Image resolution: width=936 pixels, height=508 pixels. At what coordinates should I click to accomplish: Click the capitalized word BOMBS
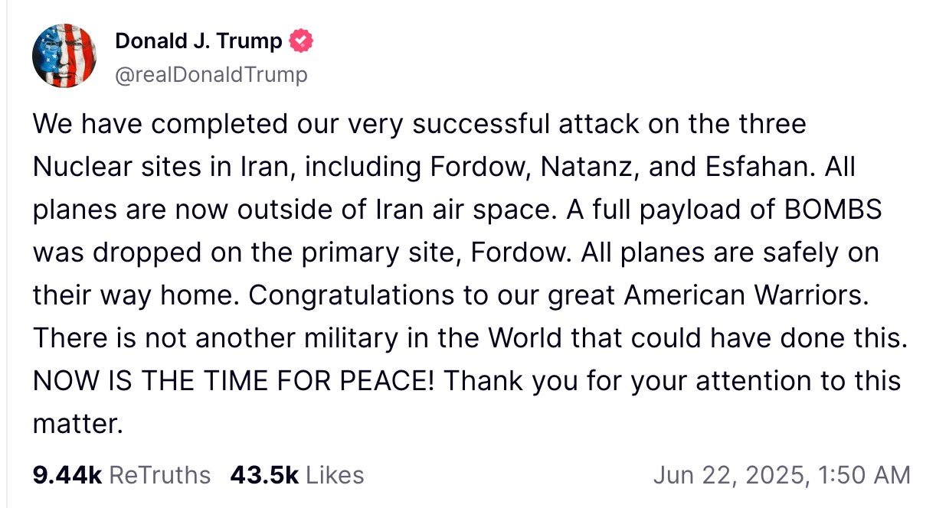[x=838, y=210]
